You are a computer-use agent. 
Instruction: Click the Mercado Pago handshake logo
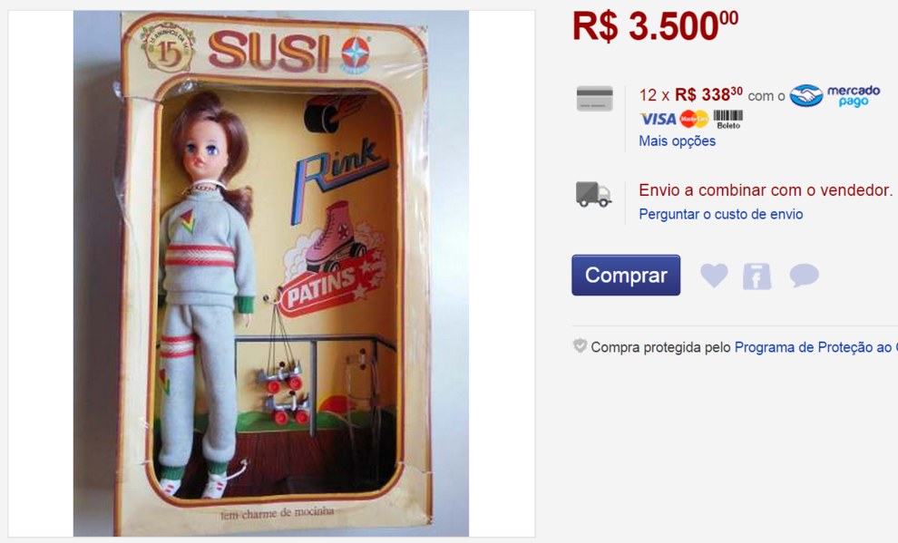pyautogui.click(x=805, y=95)
